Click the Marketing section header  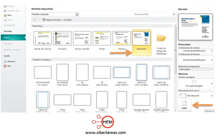[102, 26]
